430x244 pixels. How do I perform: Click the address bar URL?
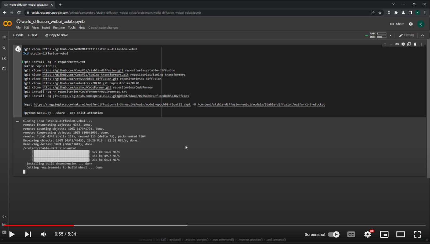click(116, 13)
